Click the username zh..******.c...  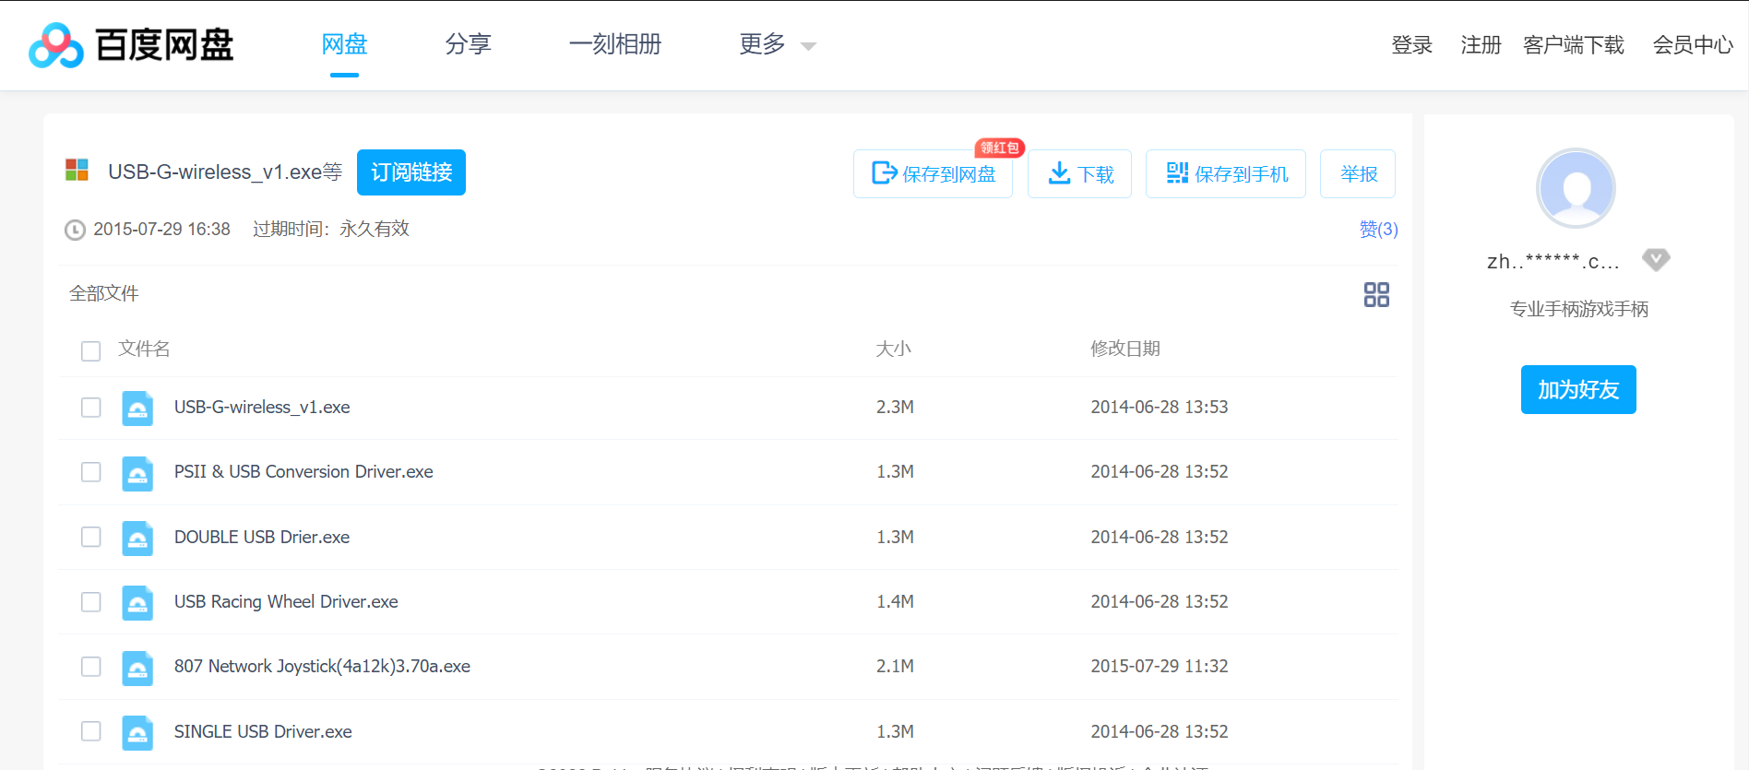click(1553, 261)
